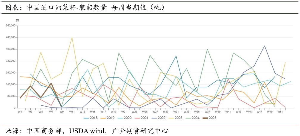This screenshot has height=136, width=300.
Task: Click the 560,000 y-axis value
Action: [10, 26]
